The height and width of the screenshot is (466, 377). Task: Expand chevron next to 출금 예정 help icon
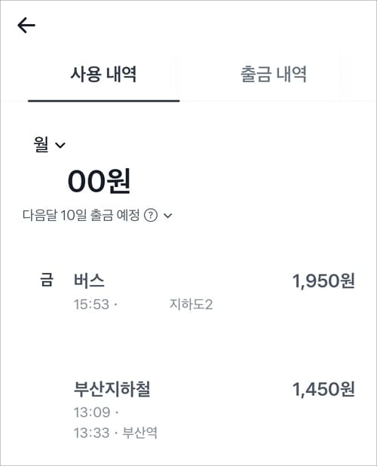click(168, 216)
